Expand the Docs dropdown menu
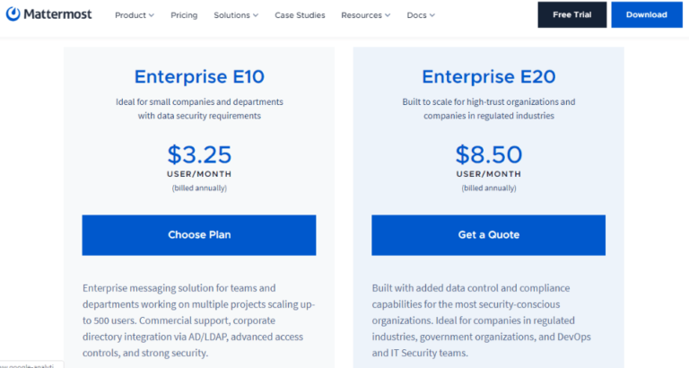Image resolution: width=689 pixels, height=368 pixels. pos(421,15)
